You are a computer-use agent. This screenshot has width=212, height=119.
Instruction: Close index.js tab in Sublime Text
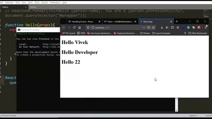pos(26,7)
